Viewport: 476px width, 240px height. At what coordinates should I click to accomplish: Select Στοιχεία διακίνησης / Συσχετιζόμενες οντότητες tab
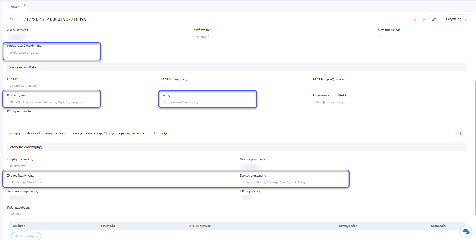pyautogui.click(x=109, y=133)
